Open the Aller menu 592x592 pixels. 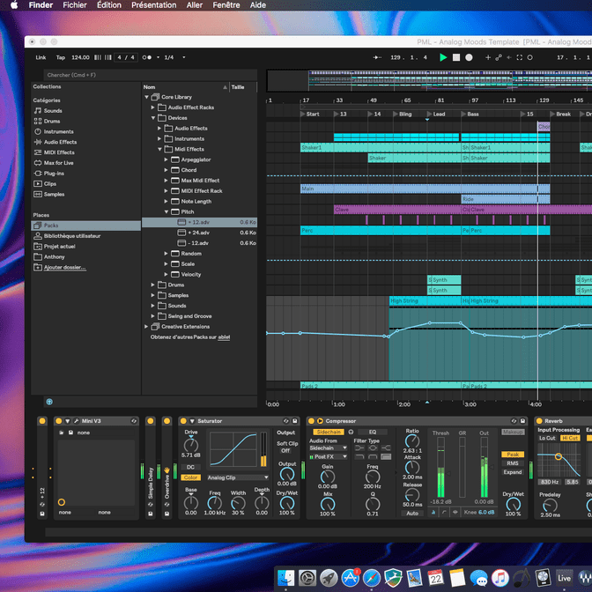[x=195, y=5]
